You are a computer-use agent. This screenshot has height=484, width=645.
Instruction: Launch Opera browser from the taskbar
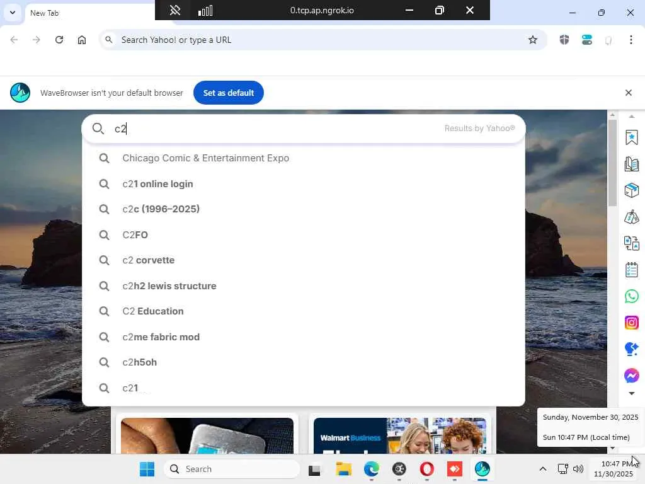[426, 469]
